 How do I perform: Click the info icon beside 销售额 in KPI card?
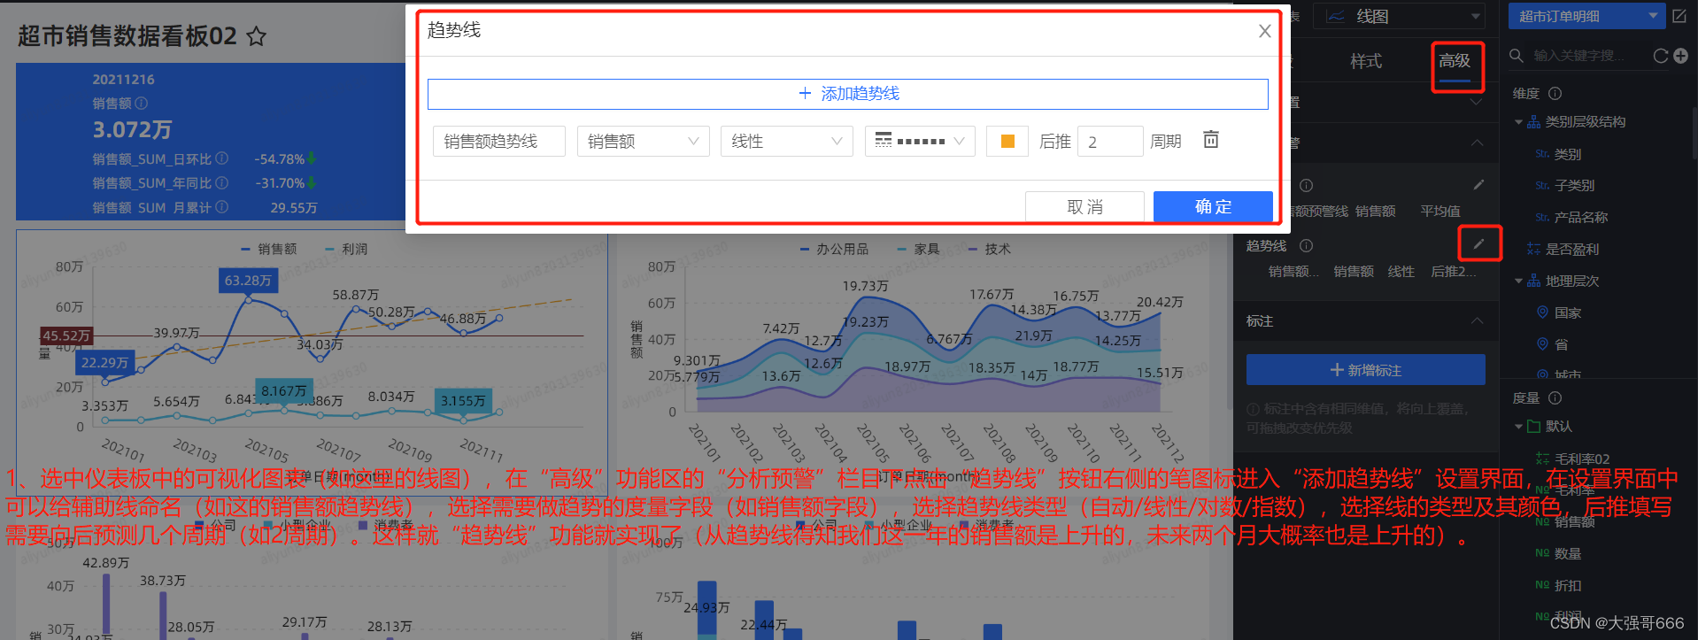(141, 104)
